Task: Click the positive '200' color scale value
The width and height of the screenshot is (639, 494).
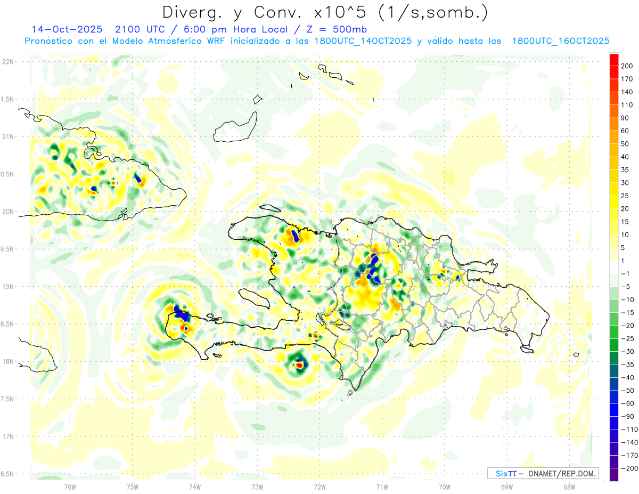Action: [626, 66]
